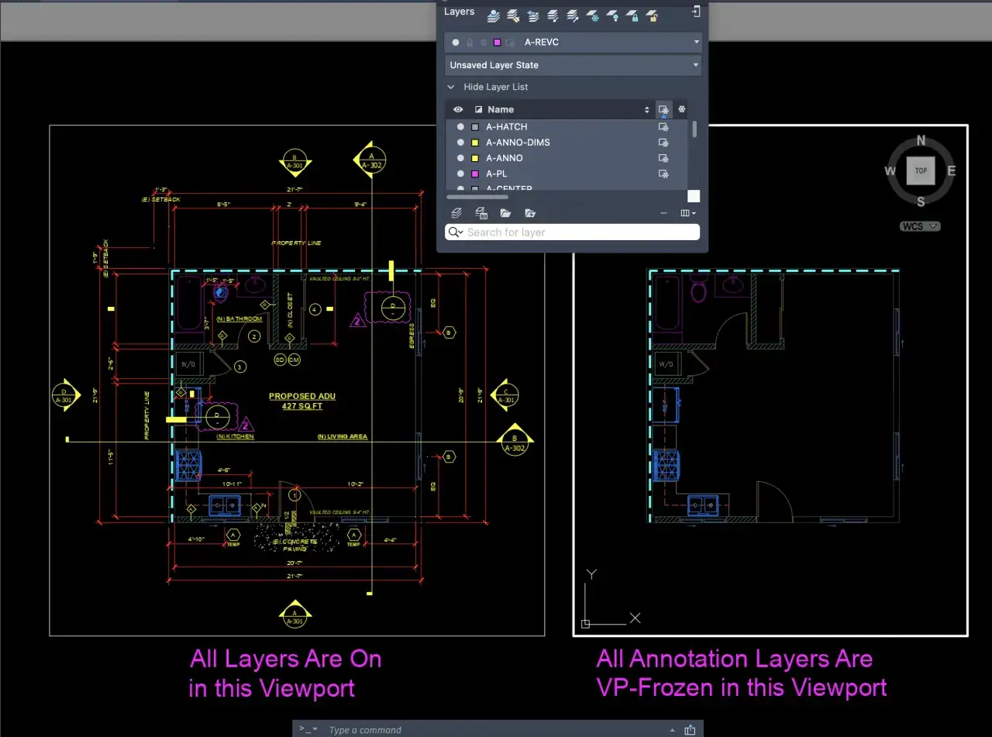Click the New Layer icon below layer list
The height and width of the screenshot is (737, 992).
point(457,213)
